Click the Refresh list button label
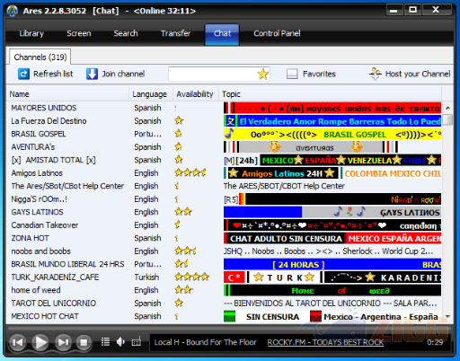 53,74
